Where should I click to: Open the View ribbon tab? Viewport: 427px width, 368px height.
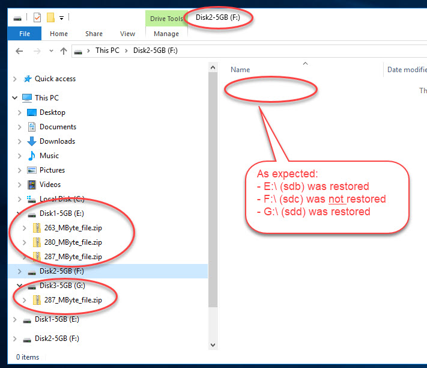click(127, 34)
